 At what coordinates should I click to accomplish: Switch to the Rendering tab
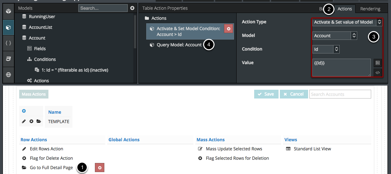tap(370, 9)
